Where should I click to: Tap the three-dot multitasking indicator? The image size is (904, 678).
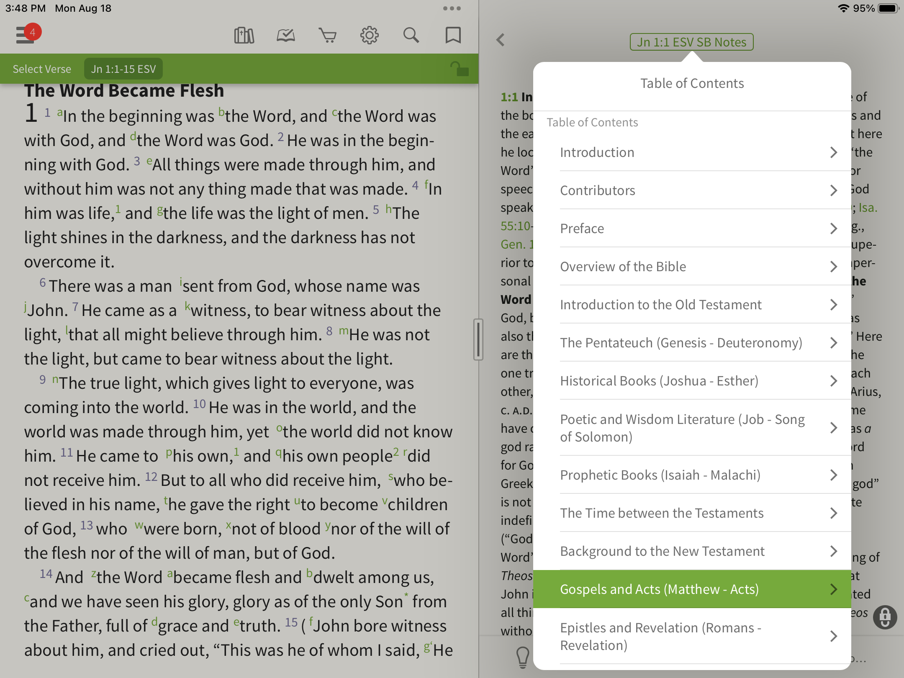[x=452, y=8]
